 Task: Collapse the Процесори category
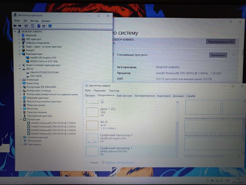pos(21,119)
